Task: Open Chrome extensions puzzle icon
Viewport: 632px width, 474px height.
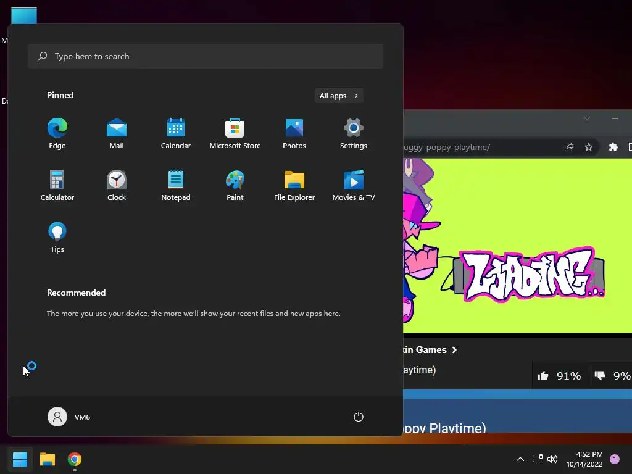Action: pyautogui.click(x=613, y=147)
